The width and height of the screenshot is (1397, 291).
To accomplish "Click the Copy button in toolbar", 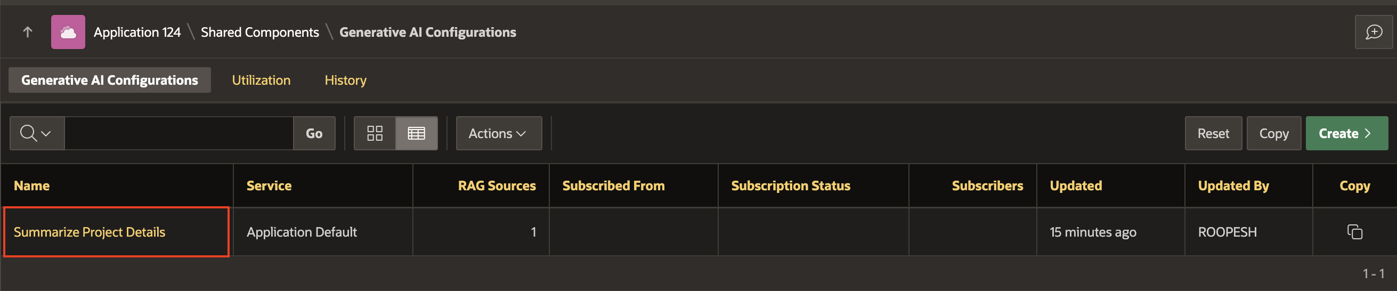I will point(1273,134).
